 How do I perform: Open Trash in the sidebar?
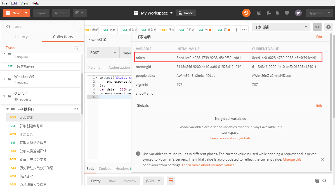tap(10, 47)
